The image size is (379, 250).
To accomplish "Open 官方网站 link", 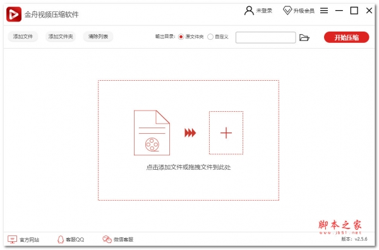I will 29,240.
